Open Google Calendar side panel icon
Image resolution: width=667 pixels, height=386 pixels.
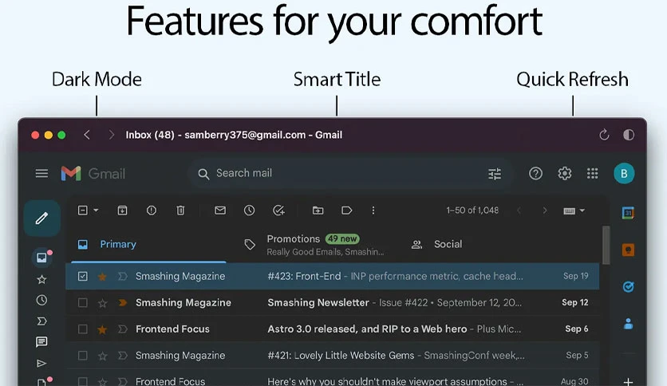pos(628,213)
